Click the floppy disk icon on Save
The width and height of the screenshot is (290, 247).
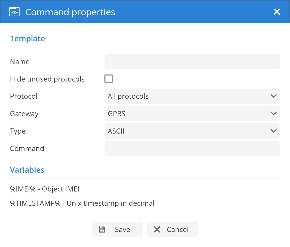point(102,229)
